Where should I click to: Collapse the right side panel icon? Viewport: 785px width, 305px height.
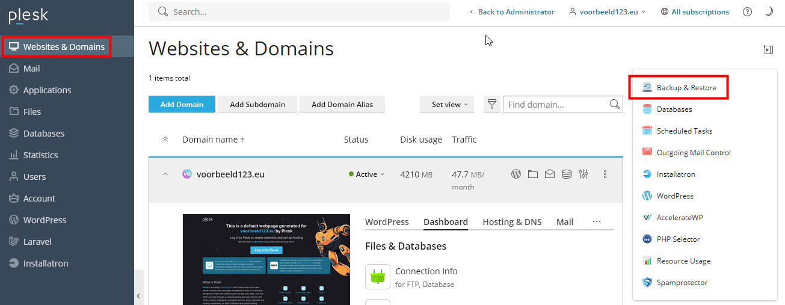point(768,50)
